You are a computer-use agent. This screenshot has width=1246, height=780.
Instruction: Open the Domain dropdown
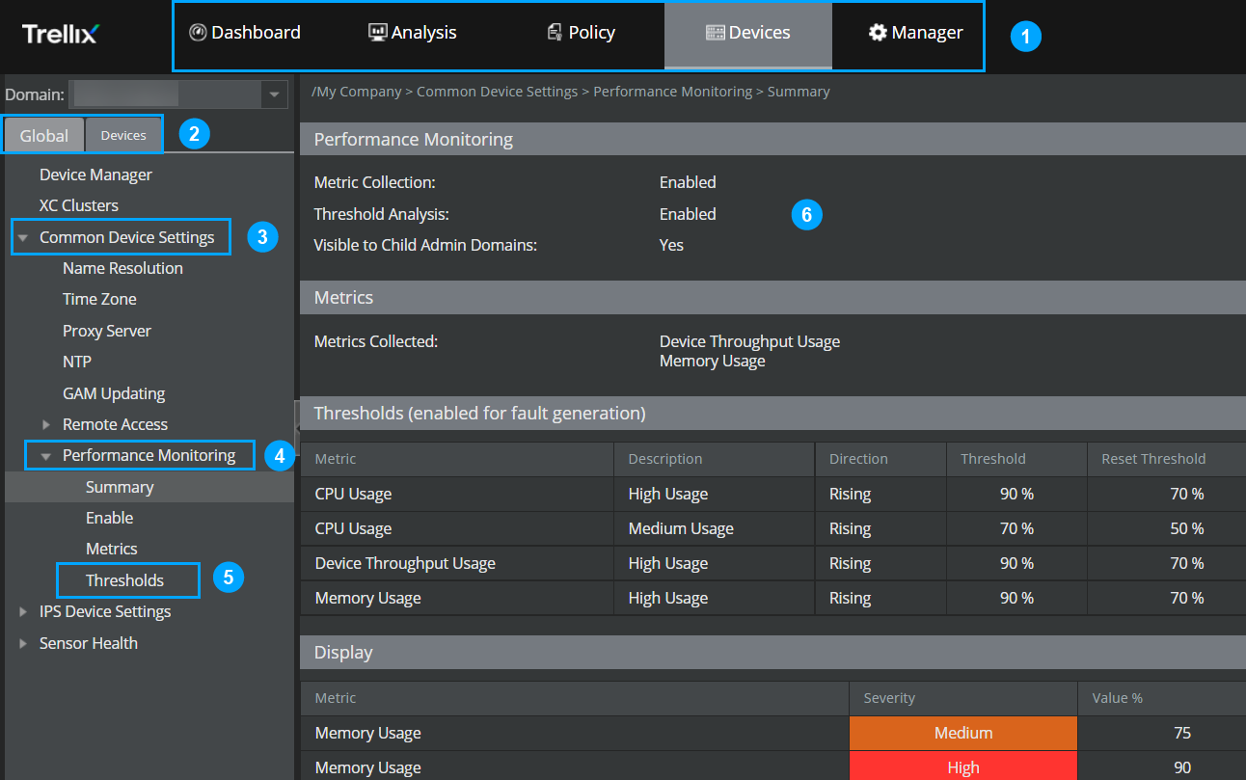[275, 94]
